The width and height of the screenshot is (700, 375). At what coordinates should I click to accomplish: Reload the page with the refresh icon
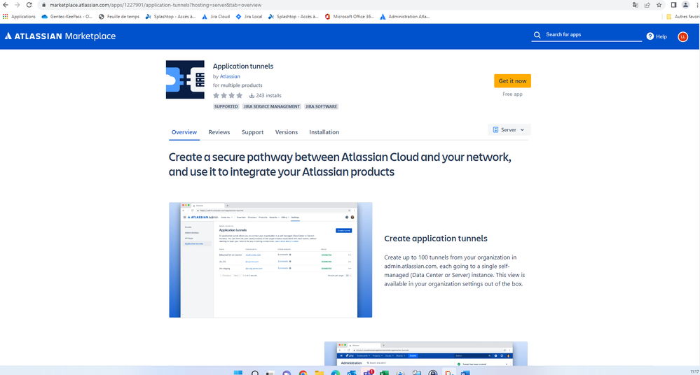29,5
